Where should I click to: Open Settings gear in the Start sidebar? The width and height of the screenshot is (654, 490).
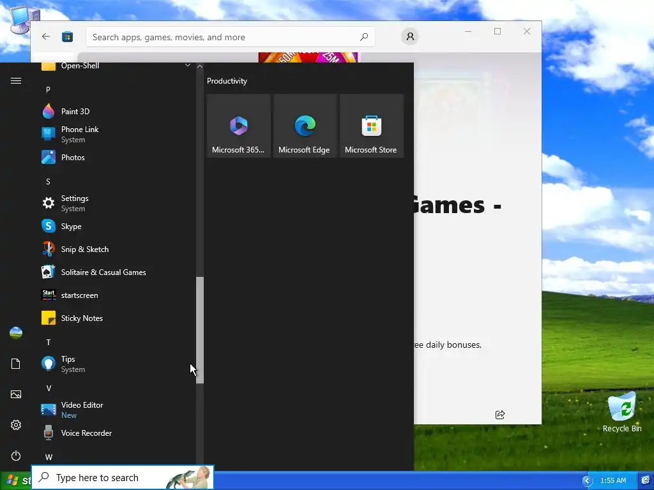16,425
